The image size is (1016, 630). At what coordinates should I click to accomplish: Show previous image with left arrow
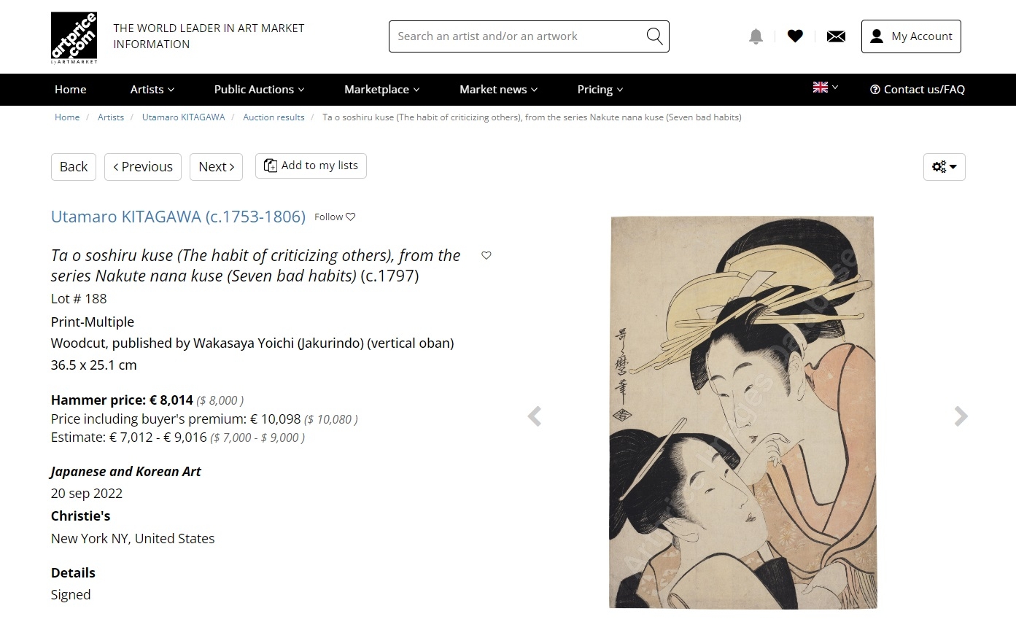535,416
